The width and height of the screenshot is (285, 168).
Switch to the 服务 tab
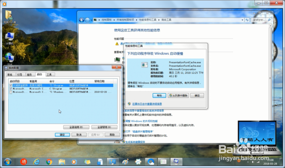pos(29,75)
